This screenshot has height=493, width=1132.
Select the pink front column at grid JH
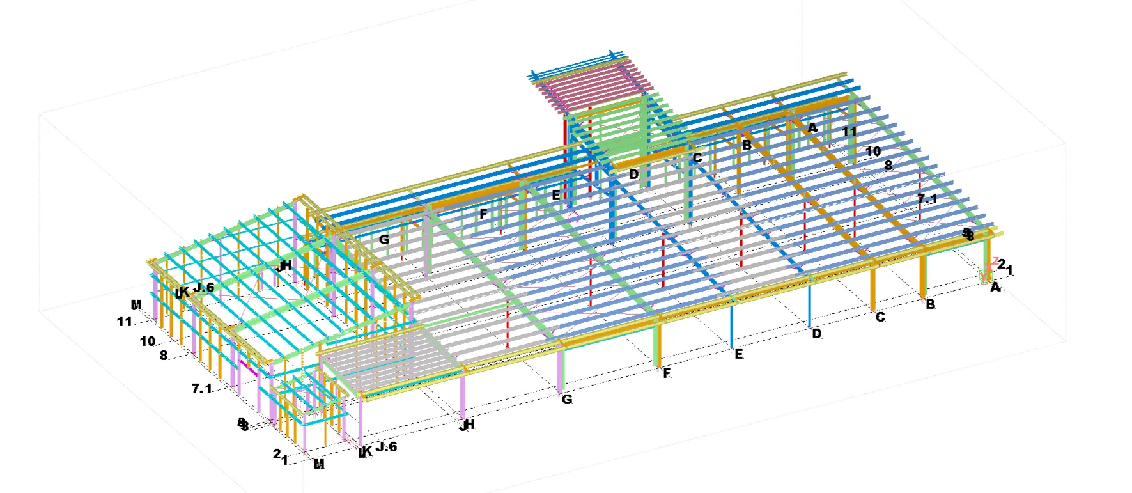(x=462, y=396)
